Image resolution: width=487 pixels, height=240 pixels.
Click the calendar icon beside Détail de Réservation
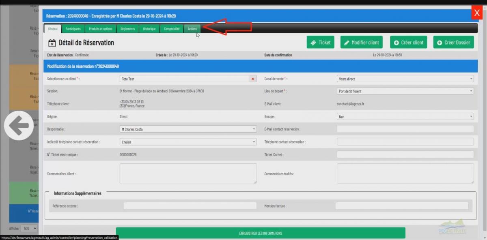[52, 43]
